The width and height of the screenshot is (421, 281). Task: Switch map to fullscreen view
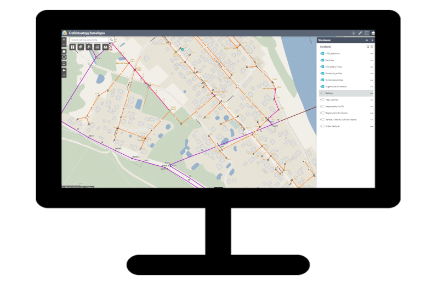[x=64, y=64]
